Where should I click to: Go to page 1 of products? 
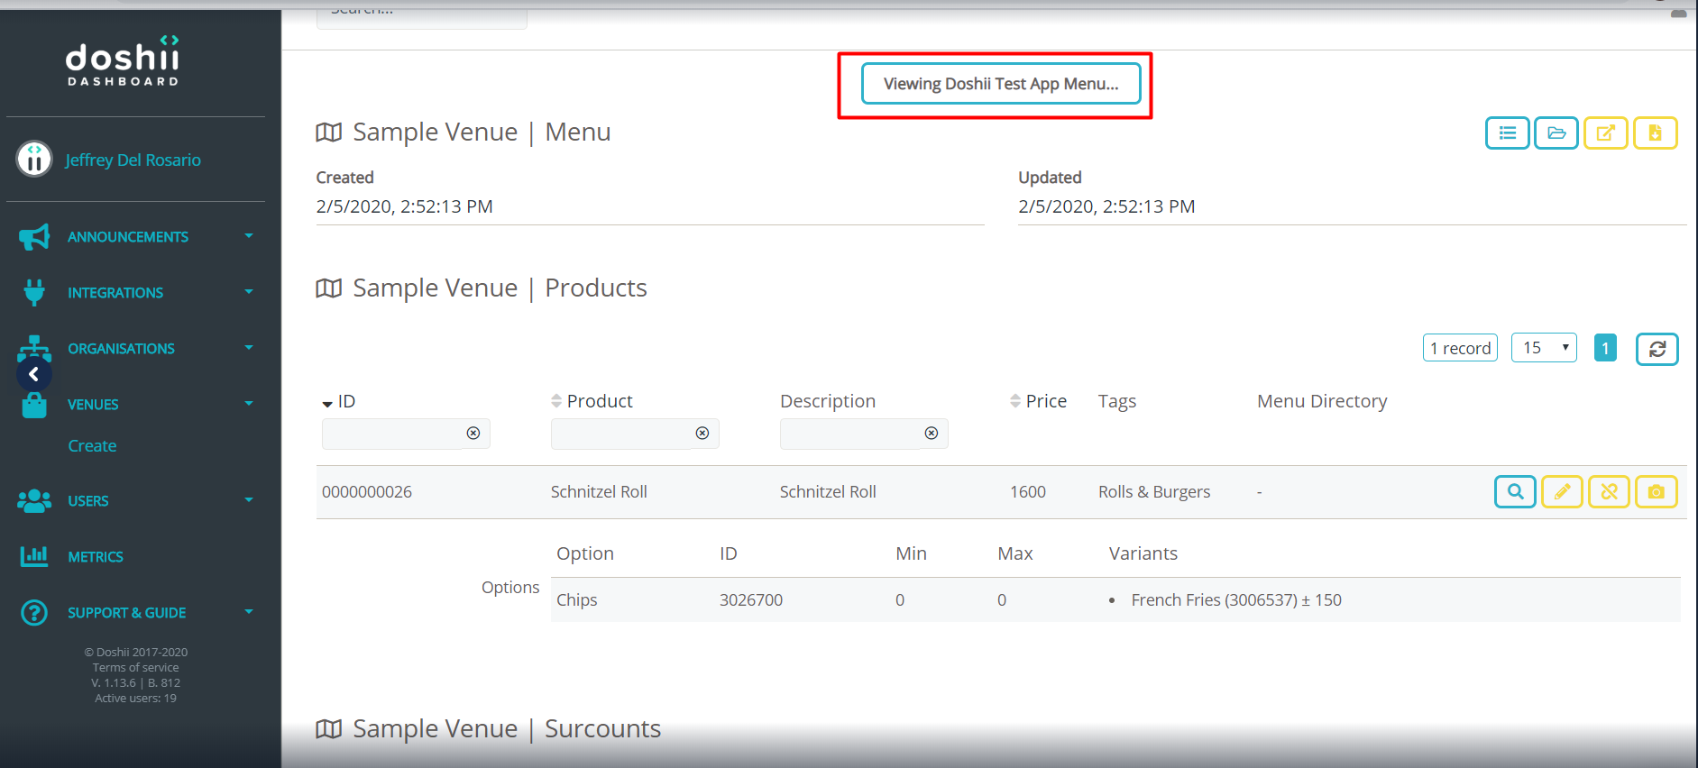click(1605, 348)
